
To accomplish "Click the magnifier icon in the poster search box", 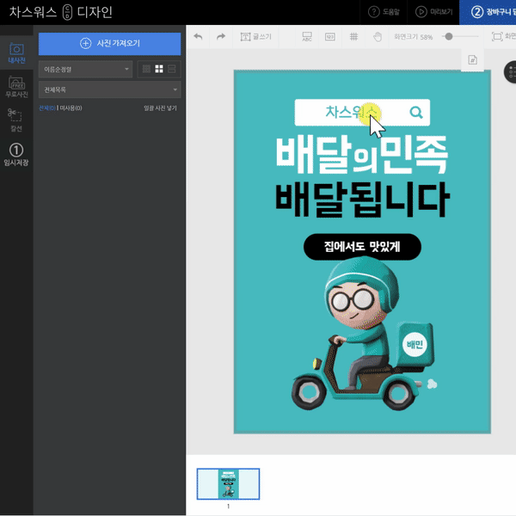I will [416, 112].
